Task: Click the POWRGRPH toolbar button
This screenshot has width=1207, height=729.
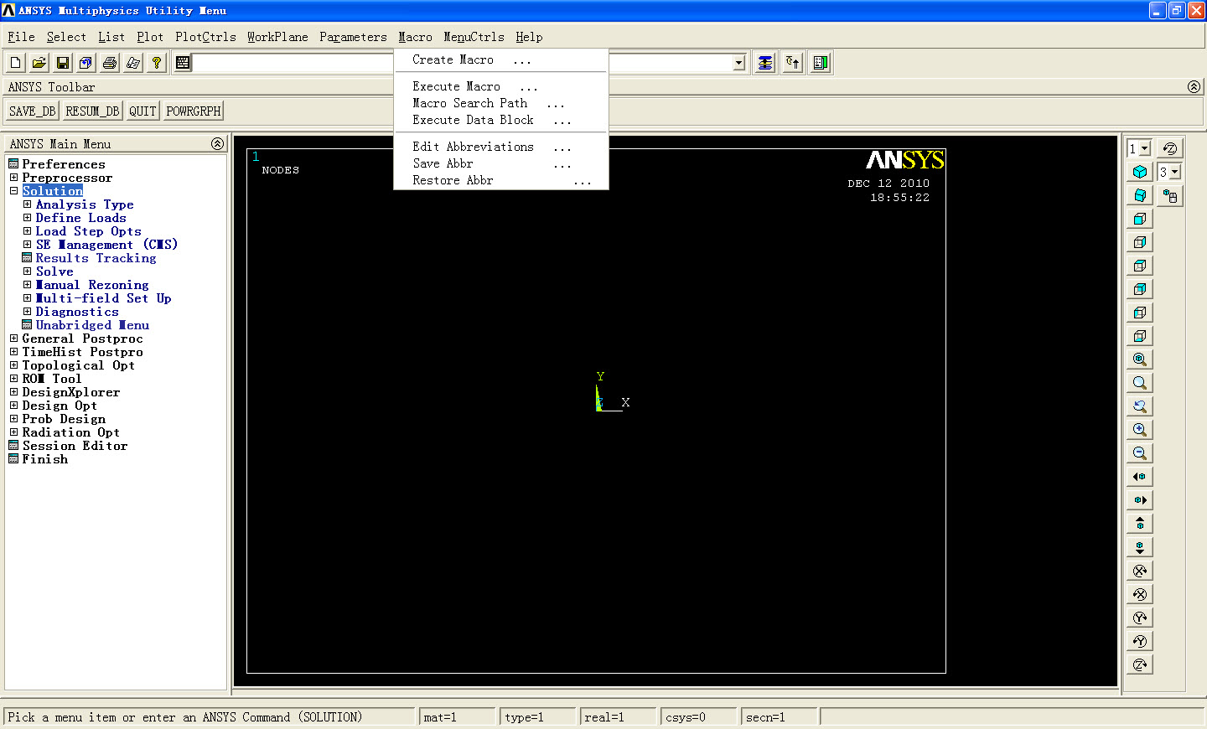Action: pos(194,111)
